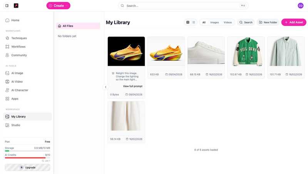The height and width of the screenshot is (174, 308).
Task: Click the library Search button
Action: [x=246, y=22]
